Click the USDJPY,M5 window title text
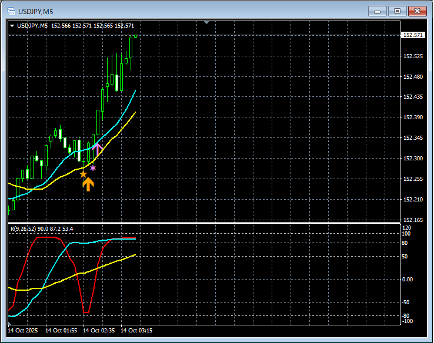The width and height of the screenshot is (434, 343). [x=35, y=12]
